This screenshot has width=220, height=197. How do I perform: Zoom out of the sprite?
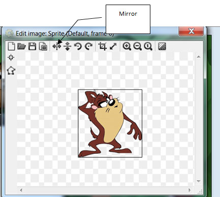pos(138,46)
